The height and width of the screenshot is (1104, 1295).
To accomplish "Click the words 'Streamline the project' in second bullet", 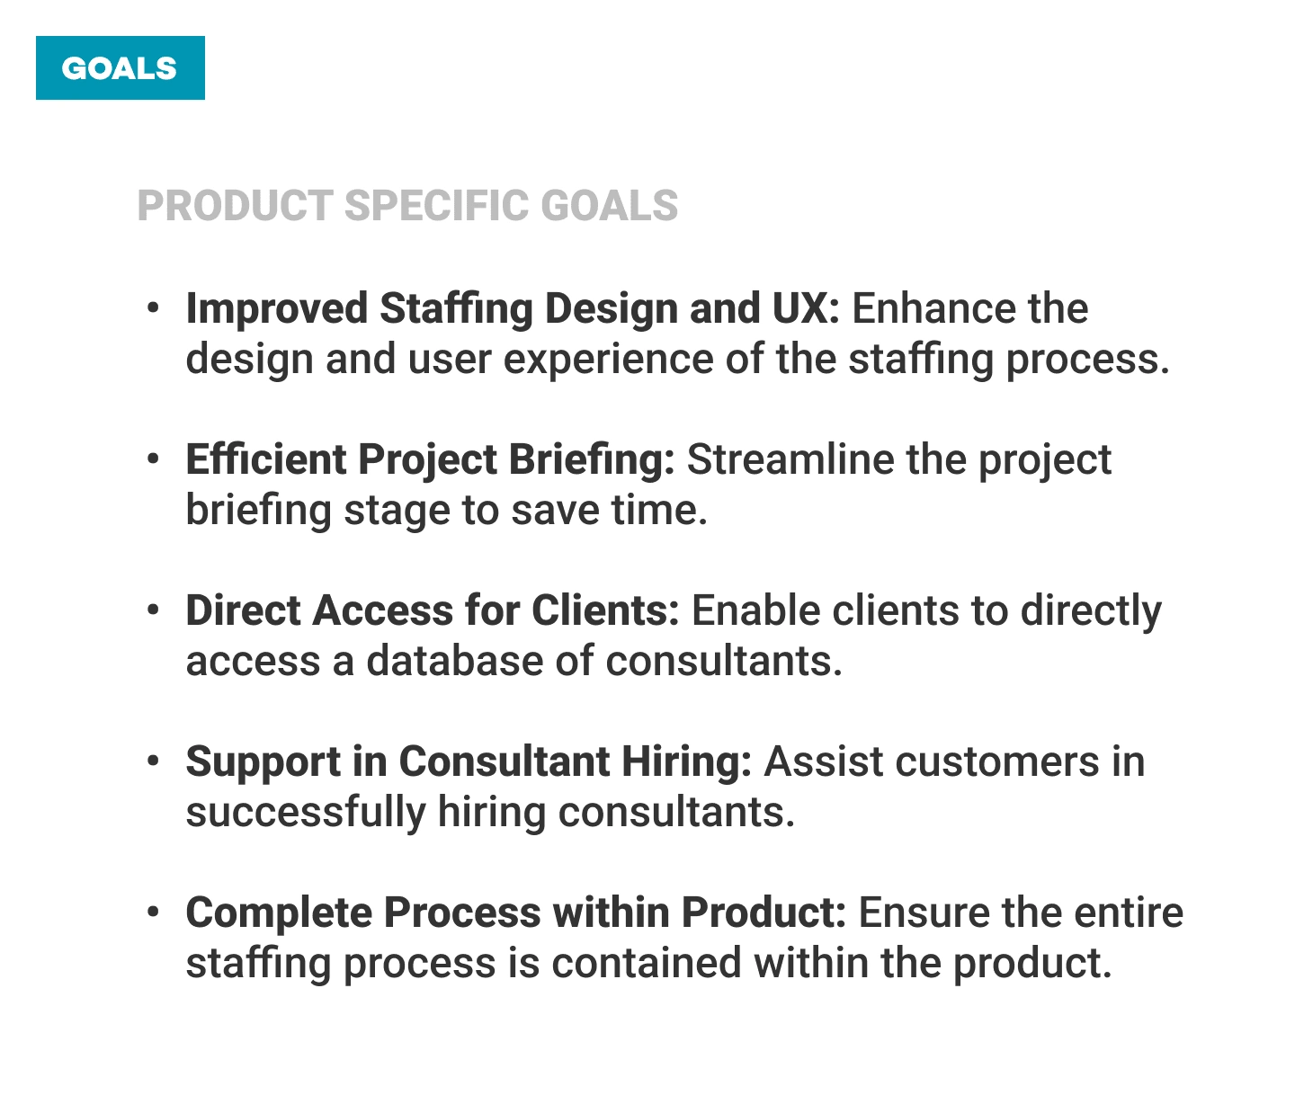I will click(x=899, y=460).
